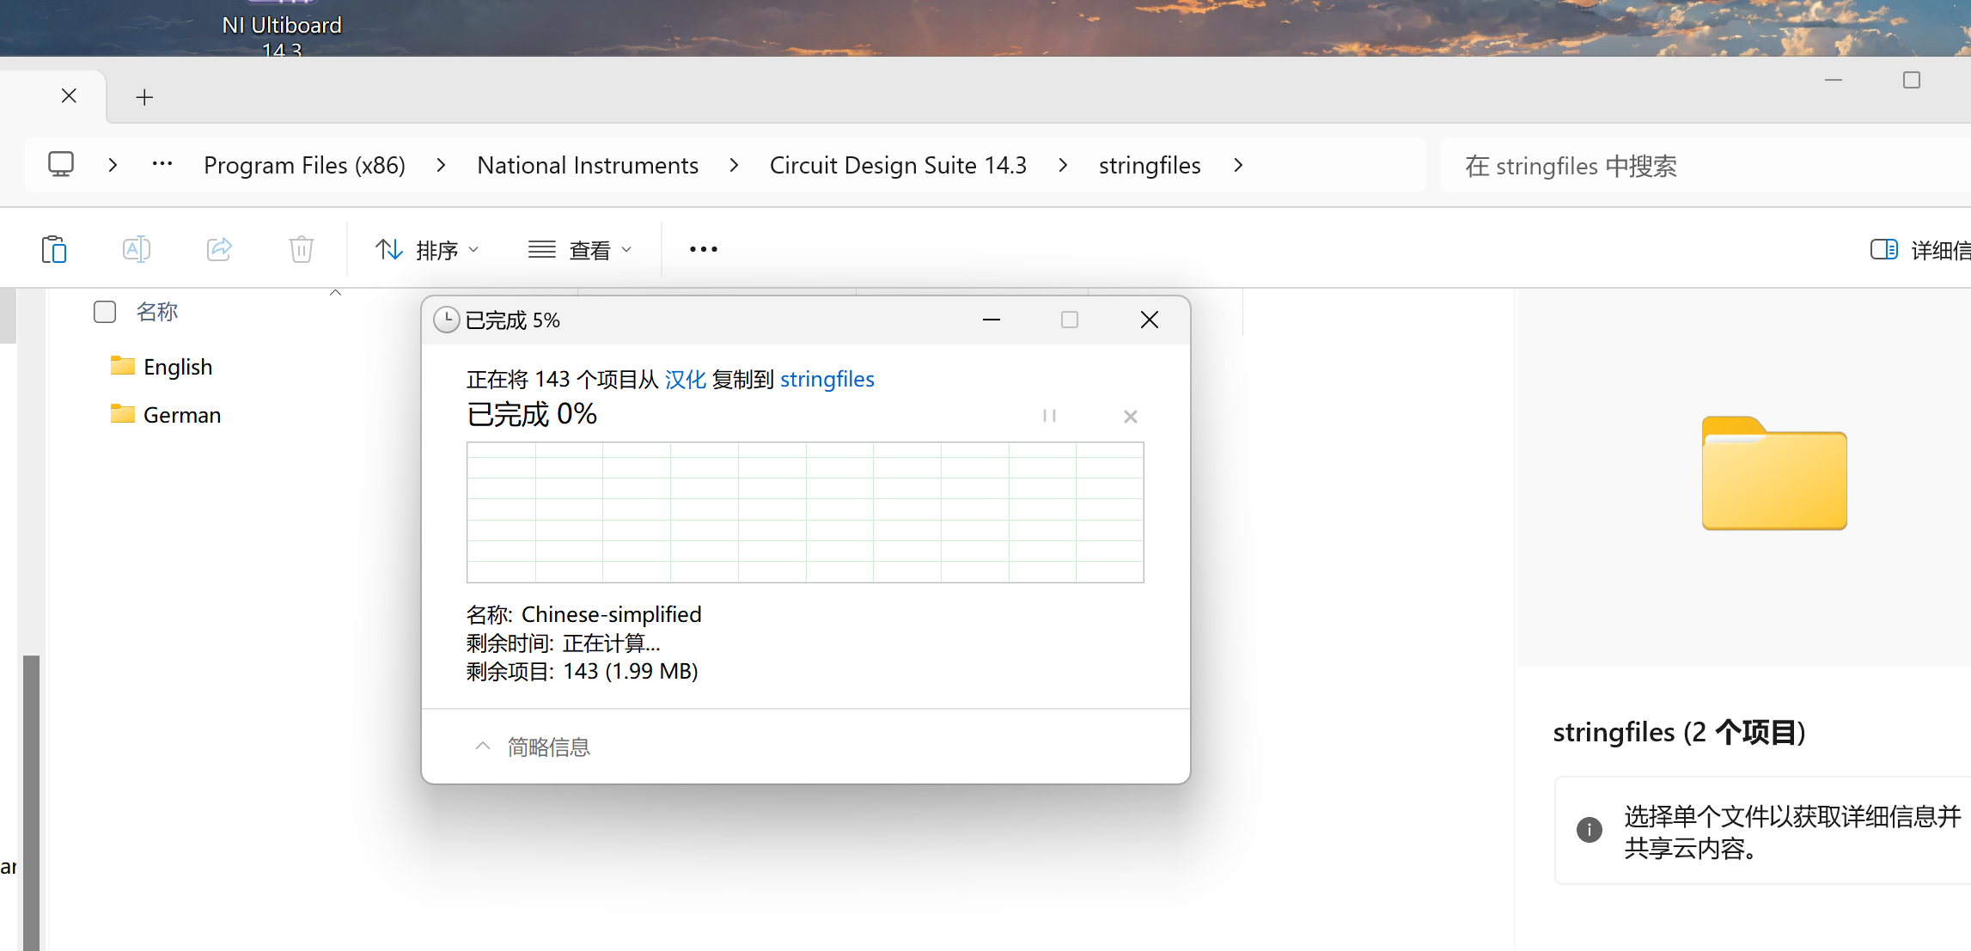Click the share icon in toolbar
The image size is (1971, 951).
(219, 250)
